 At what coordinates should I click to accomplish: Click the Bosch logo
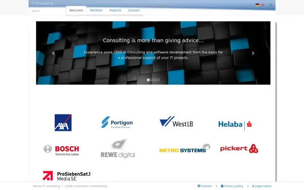pos(61,150)
